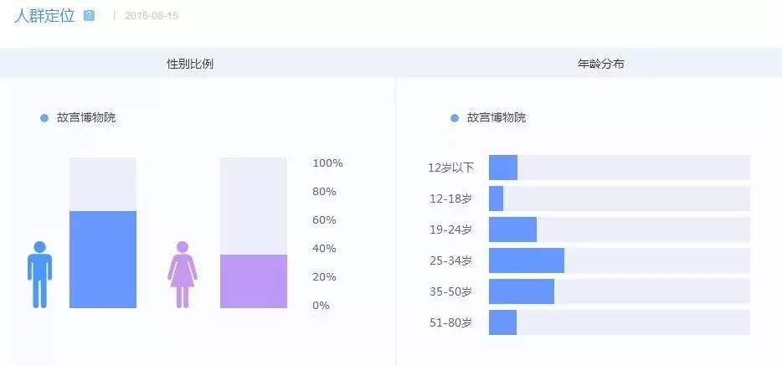This screenshot has width=782, height=366.
Task: Click the 35-50岁 age bar
Action: [522, 291]
